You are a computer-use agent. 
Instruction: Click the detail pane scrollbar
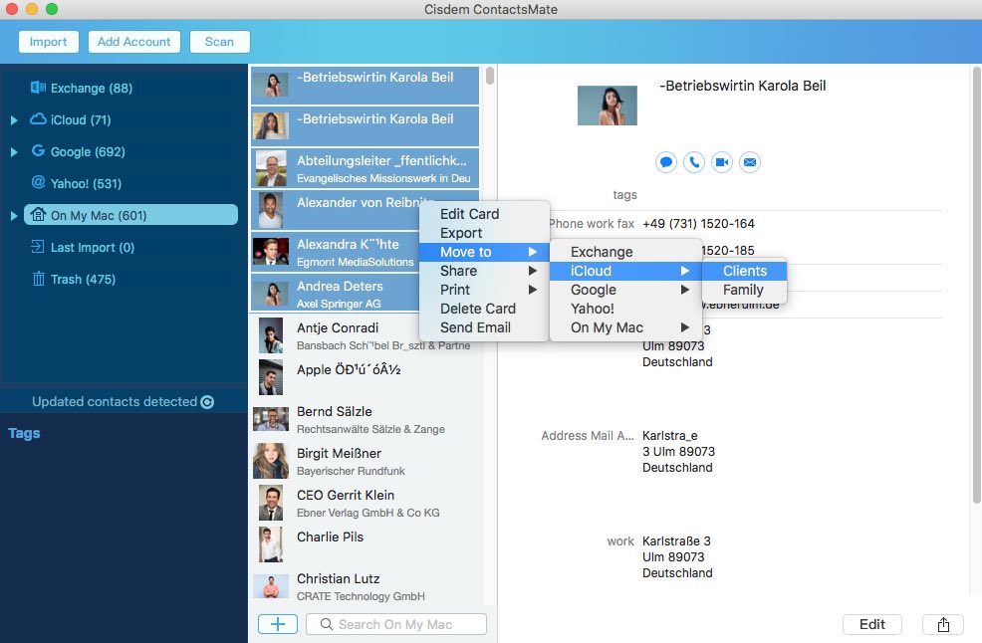pyautogui.click(x=976, y=284)
